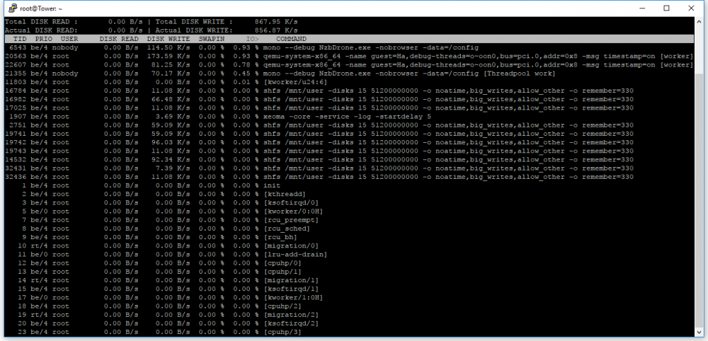Click the PRIO column header
This screenshot has width=708, height=341.
pyautogui.click(x=44, y=39)
